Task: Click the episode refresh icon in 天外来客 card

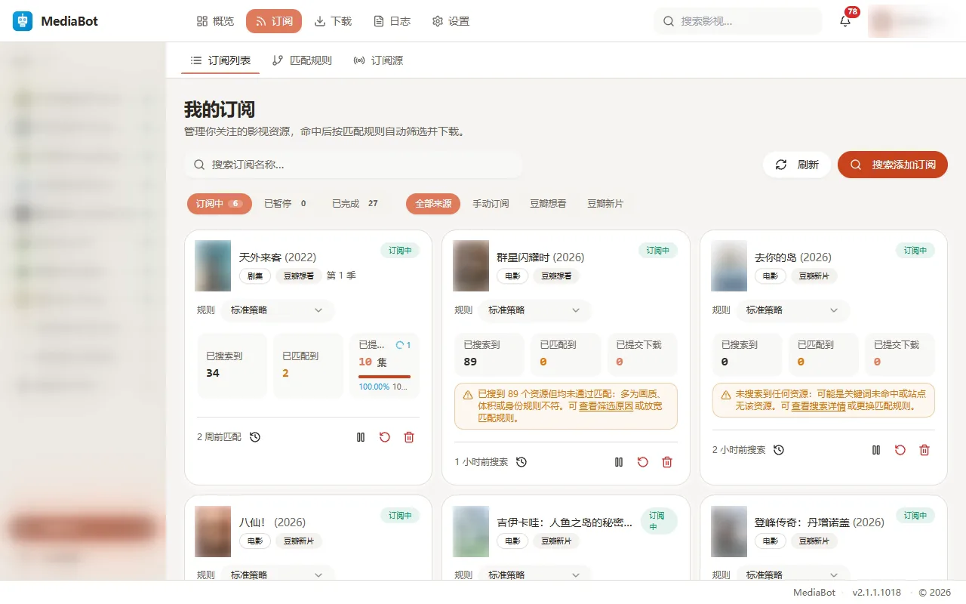Action: coord(400,345)
